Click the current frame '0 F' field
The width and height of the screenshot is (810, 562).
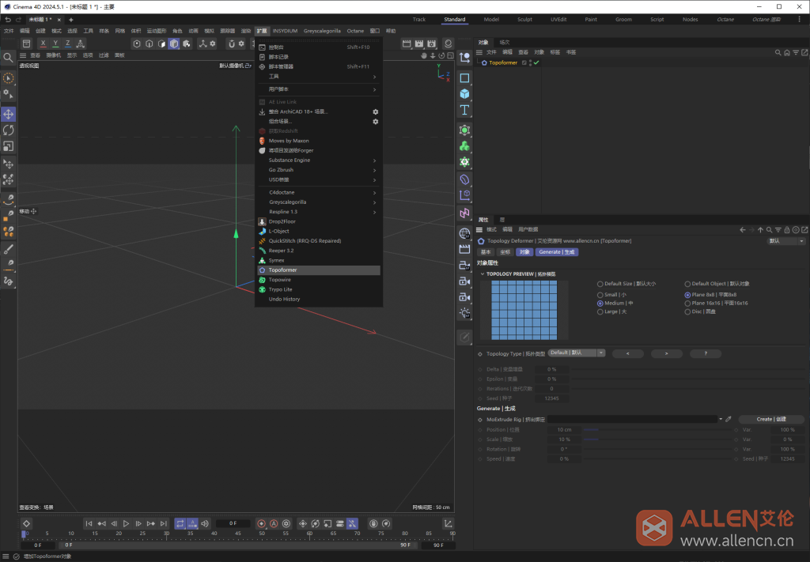(233, 523)
